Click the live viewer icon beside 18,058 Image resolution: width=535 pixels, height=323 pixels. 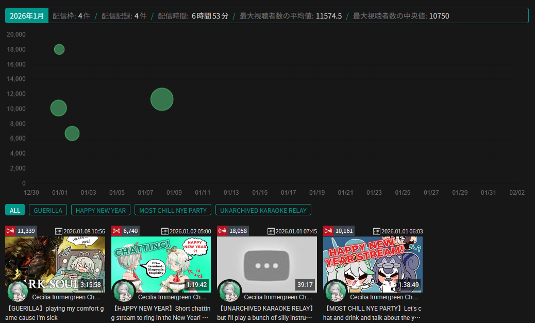click(222, 231)
